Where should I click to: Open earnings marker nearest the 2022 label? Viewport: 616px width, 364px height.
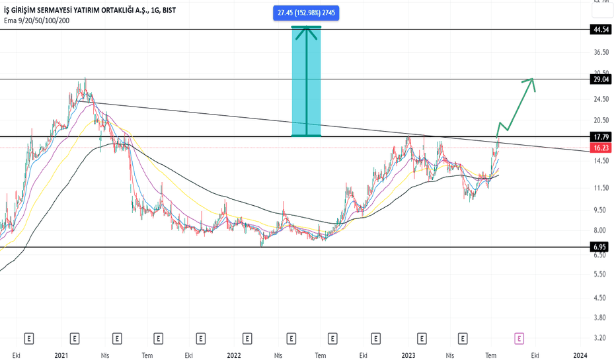tap(247, 338)
